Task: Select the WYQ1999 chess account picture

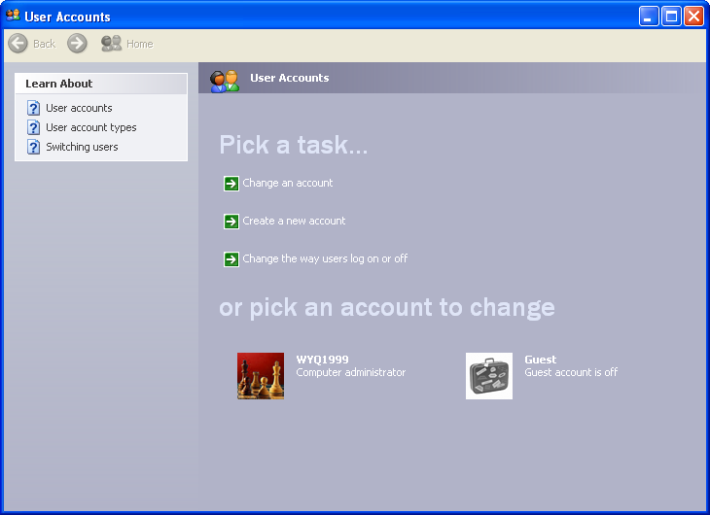Action: (261, 376)
